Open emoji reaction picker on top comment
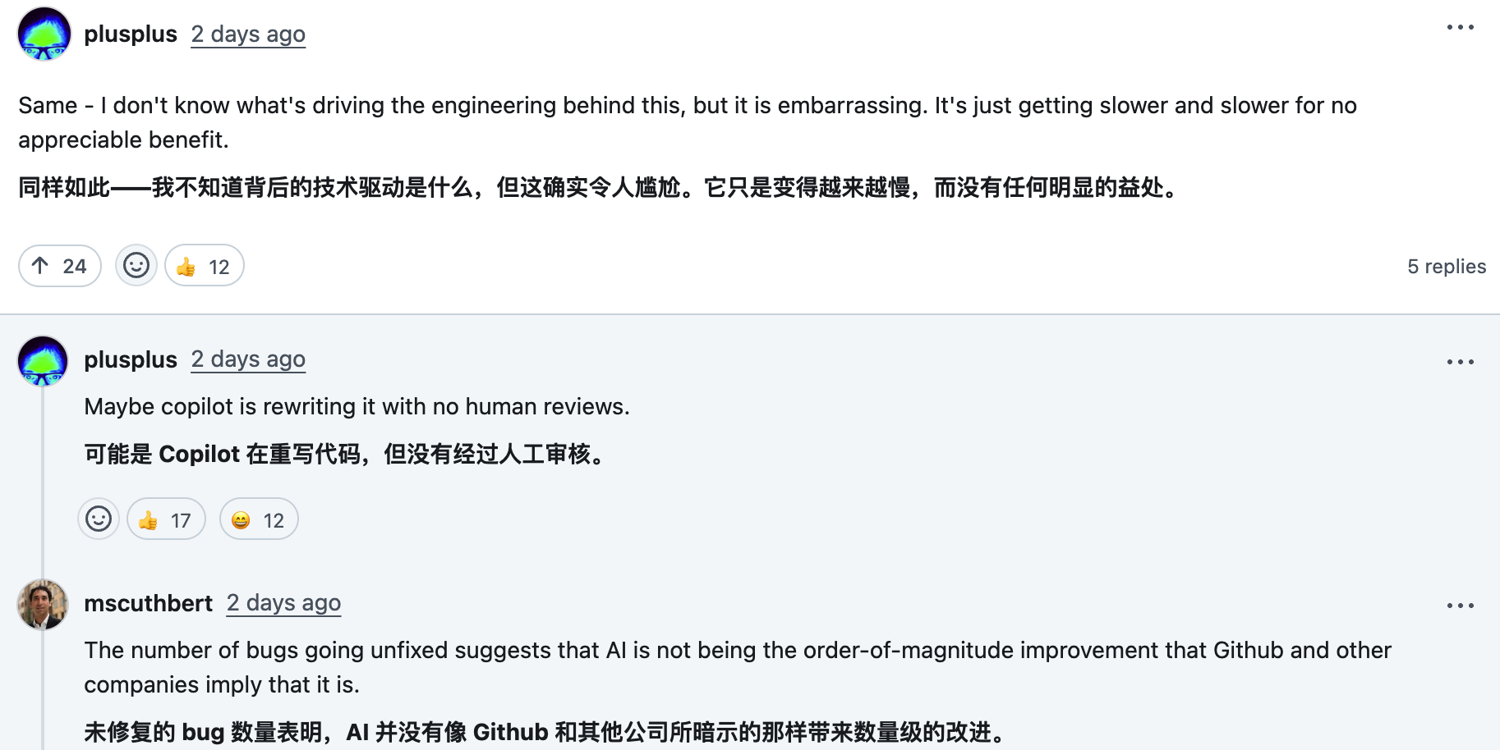The image size is (1500, 750). (136, 266)
